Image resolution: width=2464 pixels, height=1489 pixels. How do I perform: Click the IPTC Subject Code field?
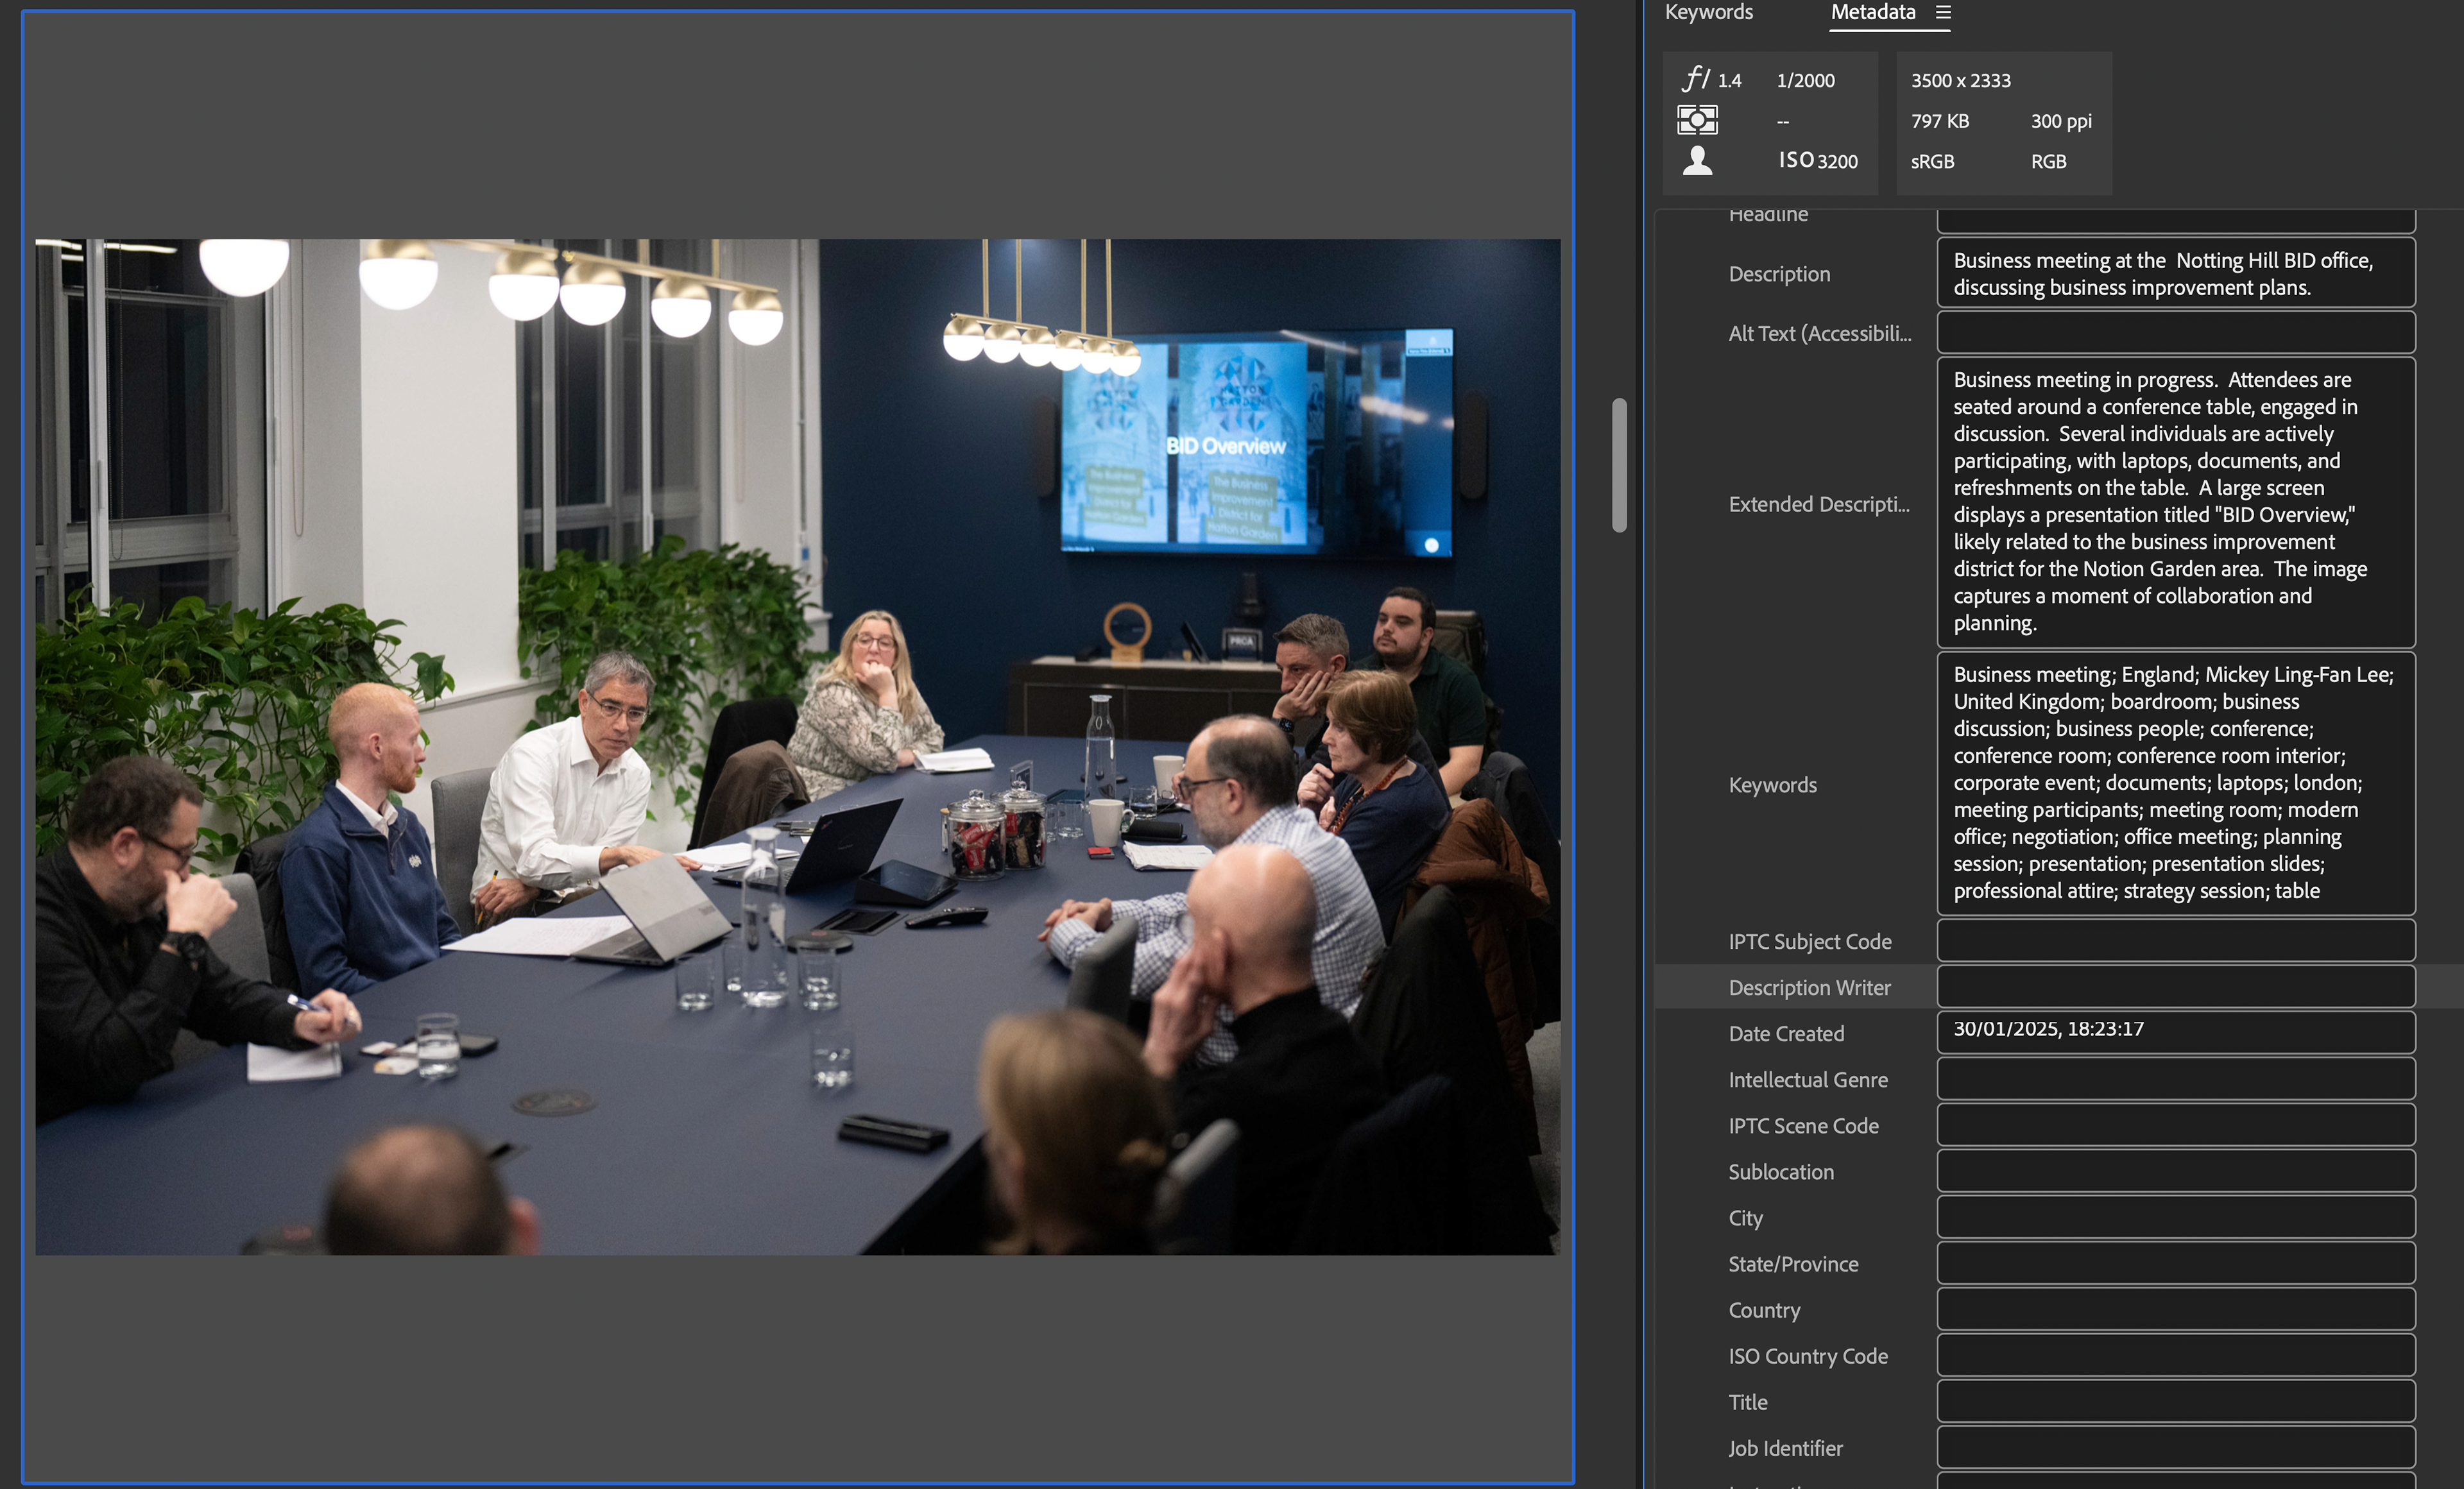pyautogui.click(x=2175, y=941)
